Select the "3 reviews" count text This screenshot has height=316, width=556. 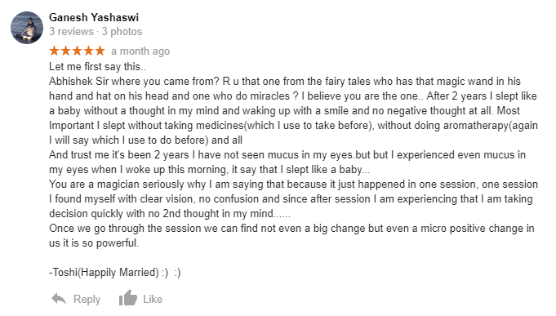pos(71,32)
